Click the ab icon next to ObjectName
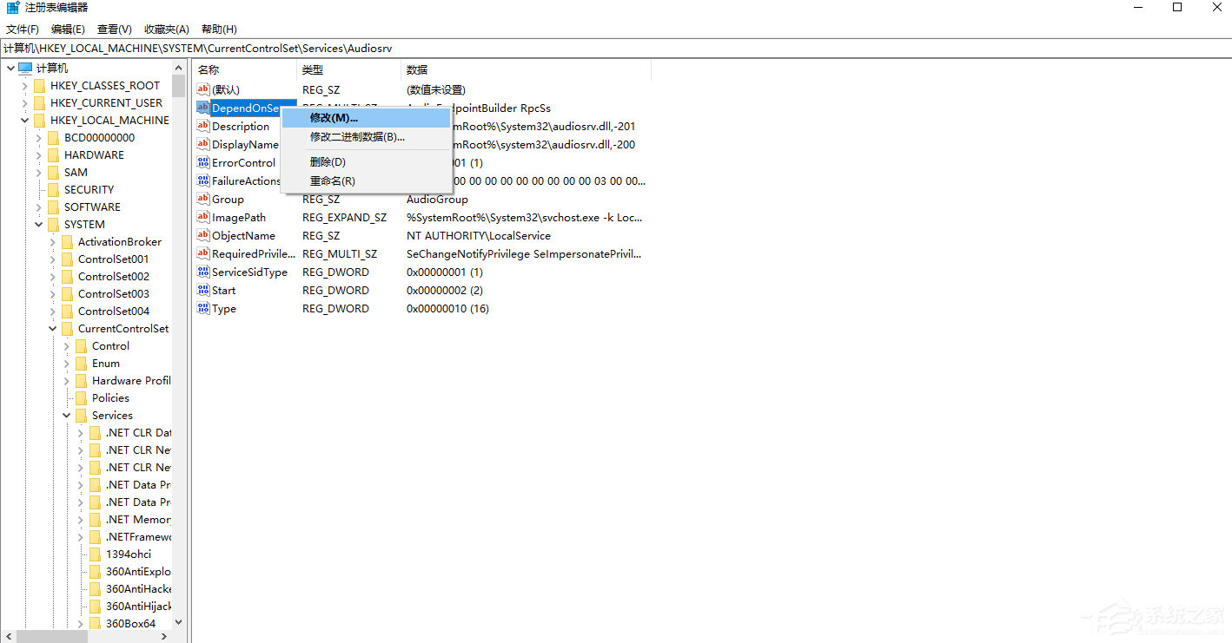1232x643 pixels. click(202, 235)
